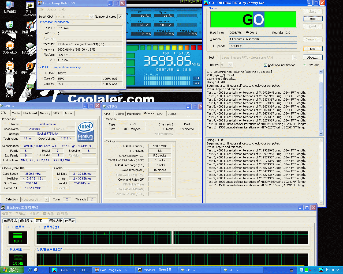343x274 pixels.
Task: Click Core #0 65°C reading in Core Temp
Action: click(79, 79)
